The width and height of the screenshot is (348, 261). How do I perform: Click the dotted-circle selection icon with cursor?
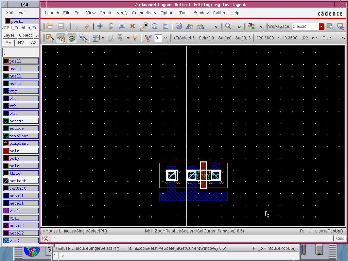pos(83,38)
